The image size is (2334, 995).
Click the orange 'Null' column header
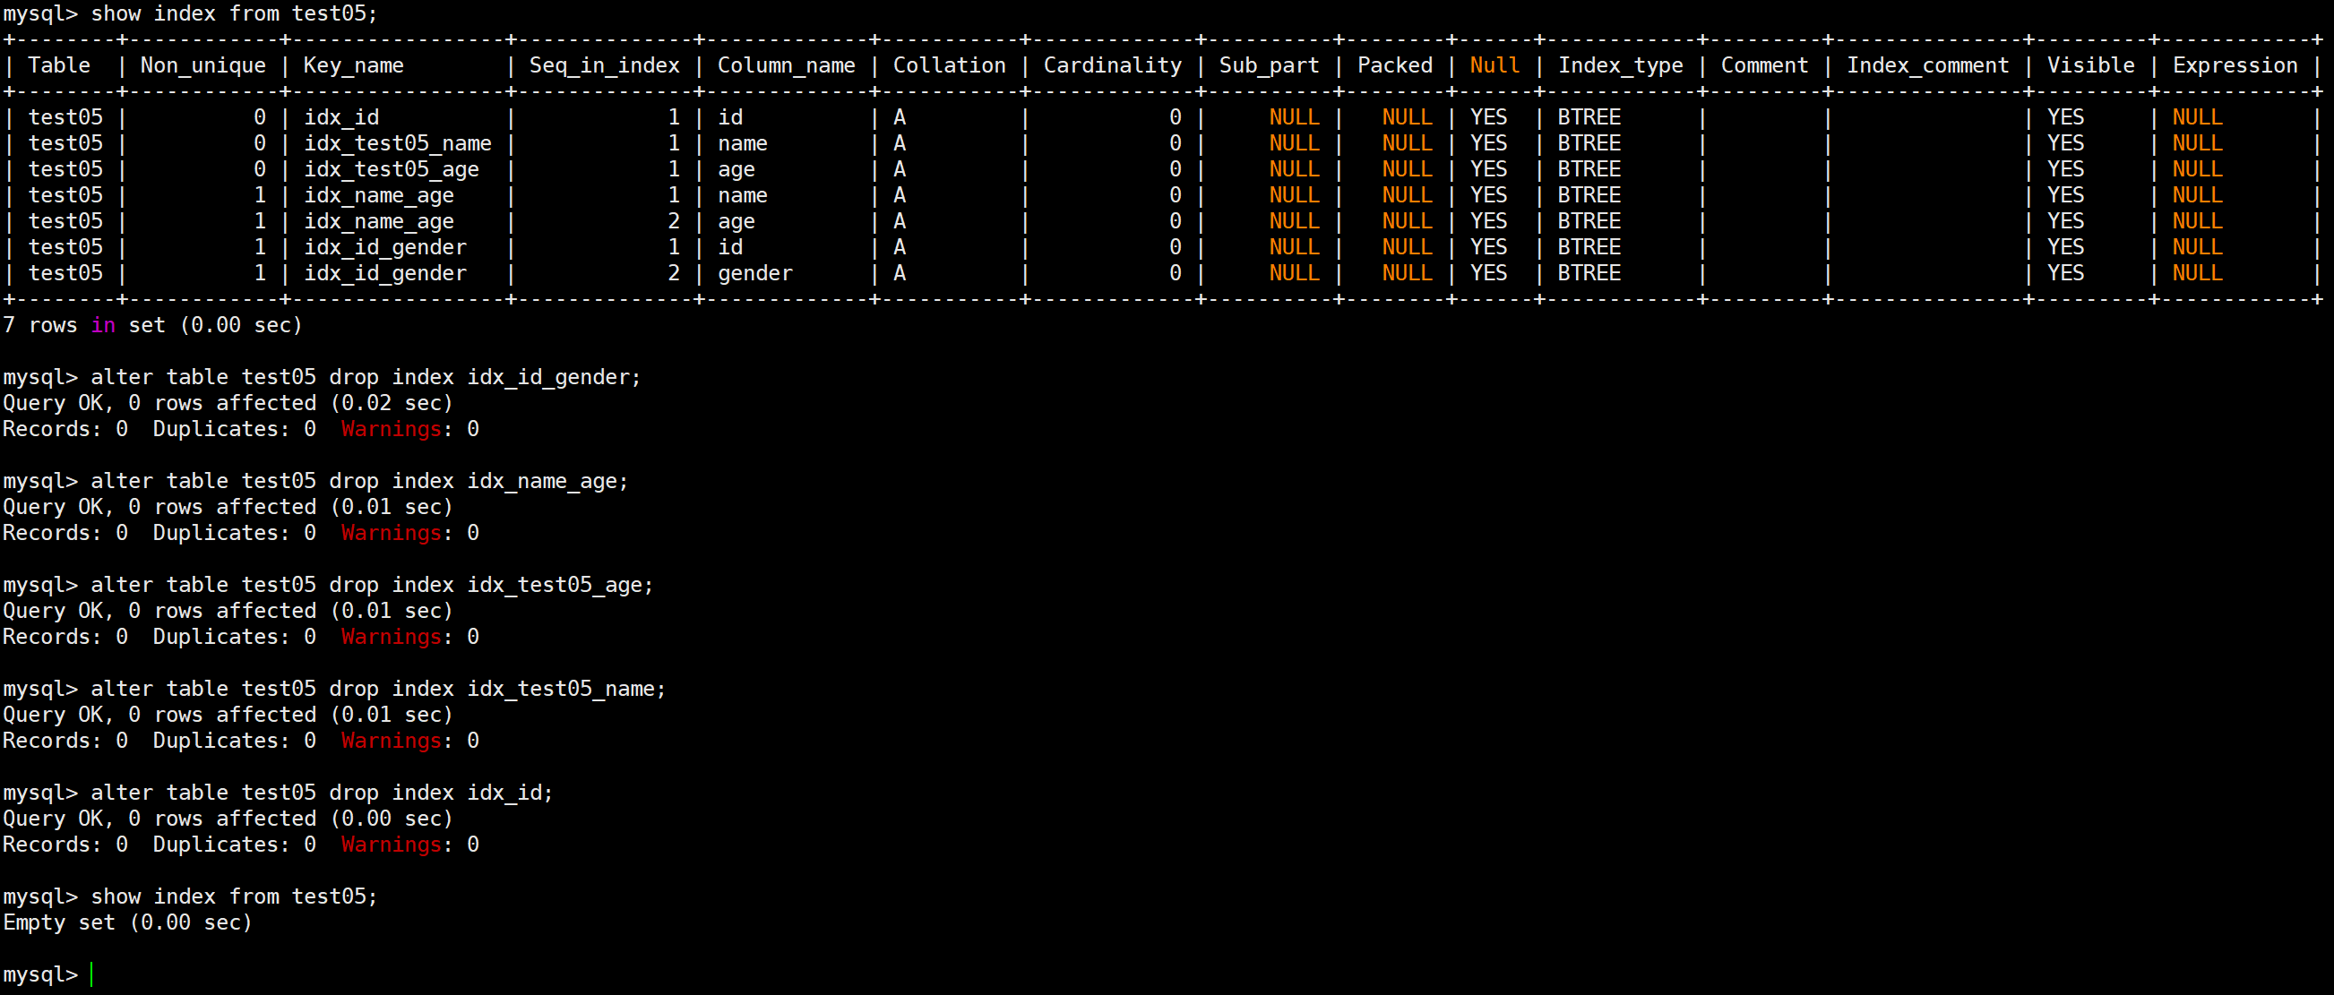[1495, 66]
